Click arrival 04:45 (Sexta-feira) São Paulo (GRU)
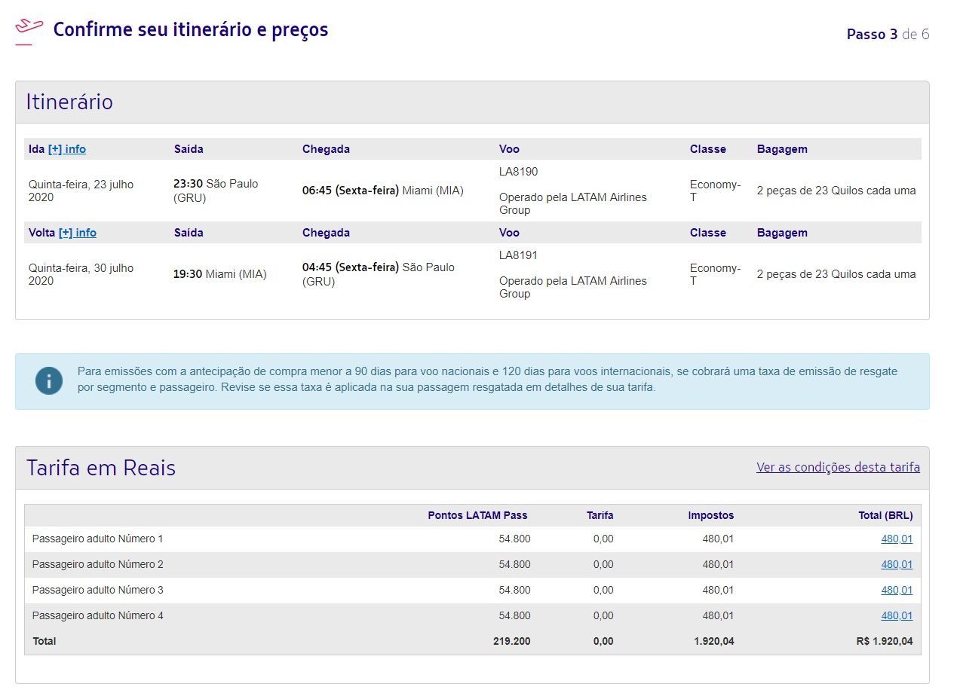The width and height of the screenshot is (960, 696). tap(379, 274)
